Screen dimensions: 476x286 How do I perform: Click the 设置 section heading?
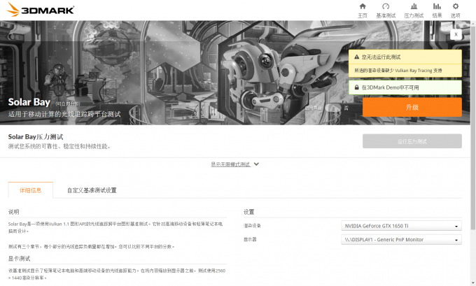pyautogui.click(x=249, y=212)
